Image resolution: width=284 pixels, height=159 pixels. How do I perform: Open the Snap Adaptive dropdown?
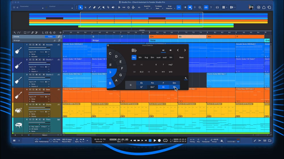pos(170,7)
